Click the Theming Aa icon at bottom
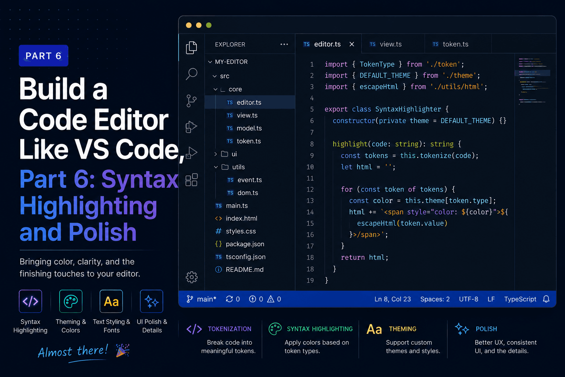 (x=374, y=329)
